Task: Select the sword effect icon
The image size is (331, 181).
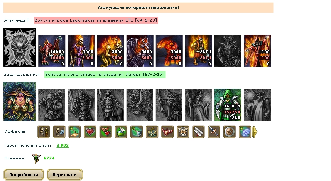Action: 214,132
